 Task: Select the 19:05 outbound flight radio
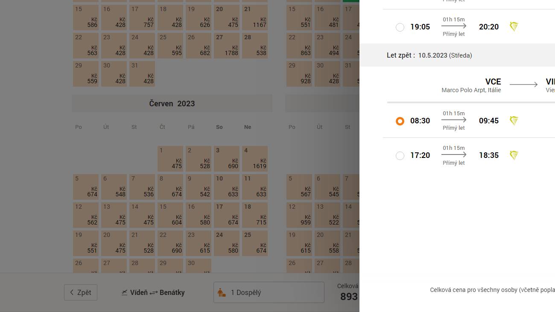click(400, 27)
